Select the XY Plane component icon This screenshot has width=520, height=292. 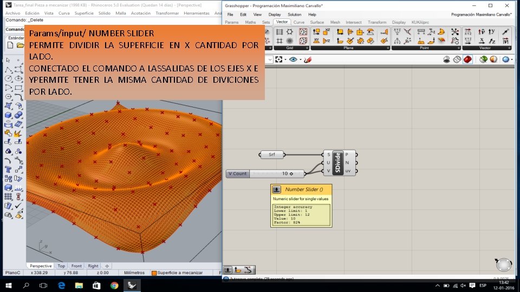coord(316,41)
